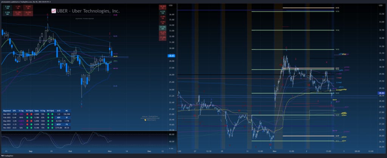Viewport: 387px width, 158px height.
Task: Click the ADV label in earnings table
Action: click(x=59, y=118)
